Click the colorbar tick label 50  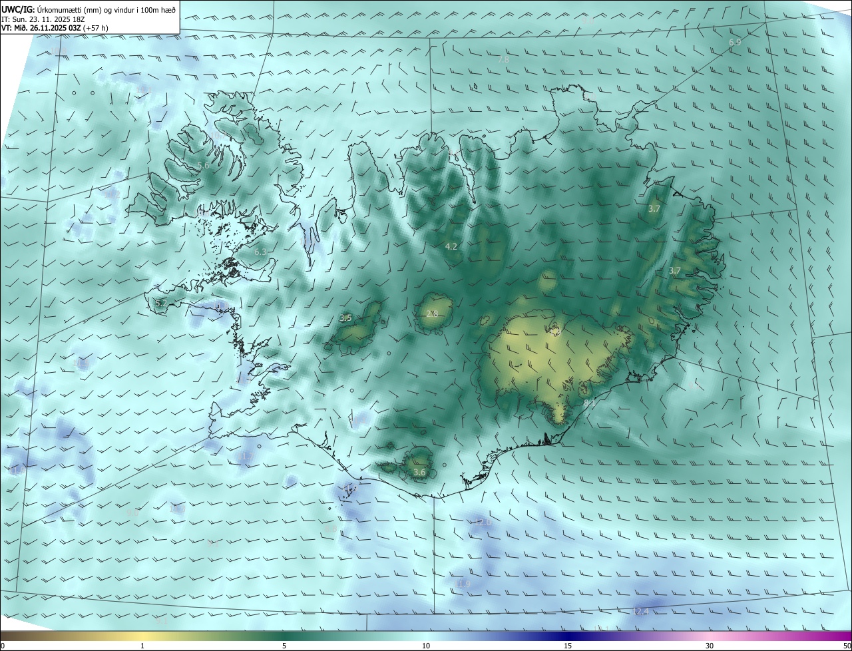pyautogui.click(x=847, y=646)
